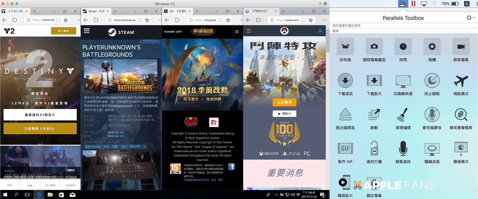Start the 錄製螢幕 screen recording tool
This screenshot has height=199, width=478.
tap(461, 47)
